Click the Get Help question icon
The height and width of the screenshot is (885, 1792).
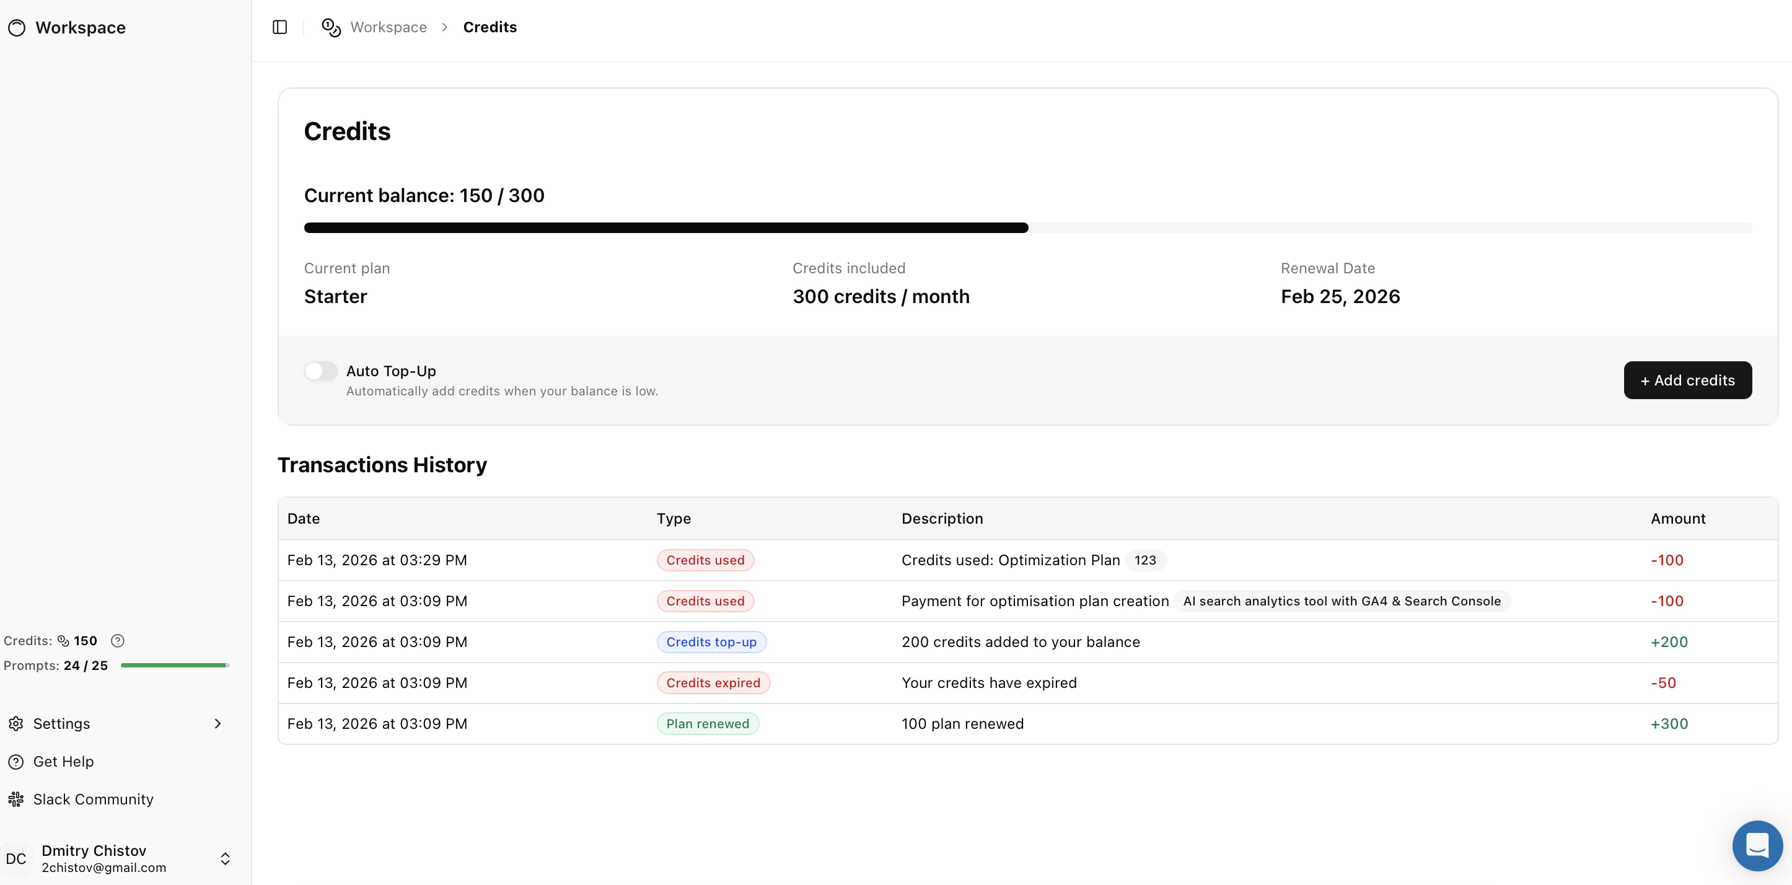pos(16,761)
